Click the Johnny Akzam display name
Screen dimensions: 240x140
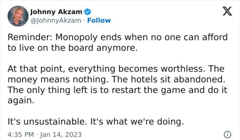[56, 12]
